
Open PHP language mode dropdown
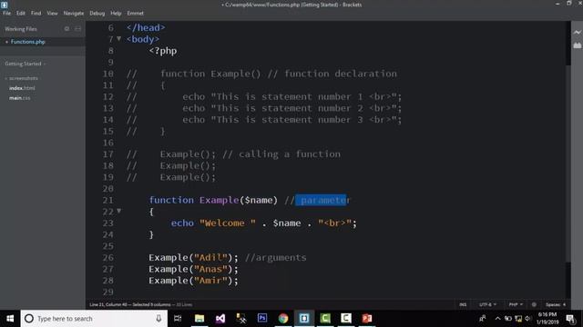[516, 304]
